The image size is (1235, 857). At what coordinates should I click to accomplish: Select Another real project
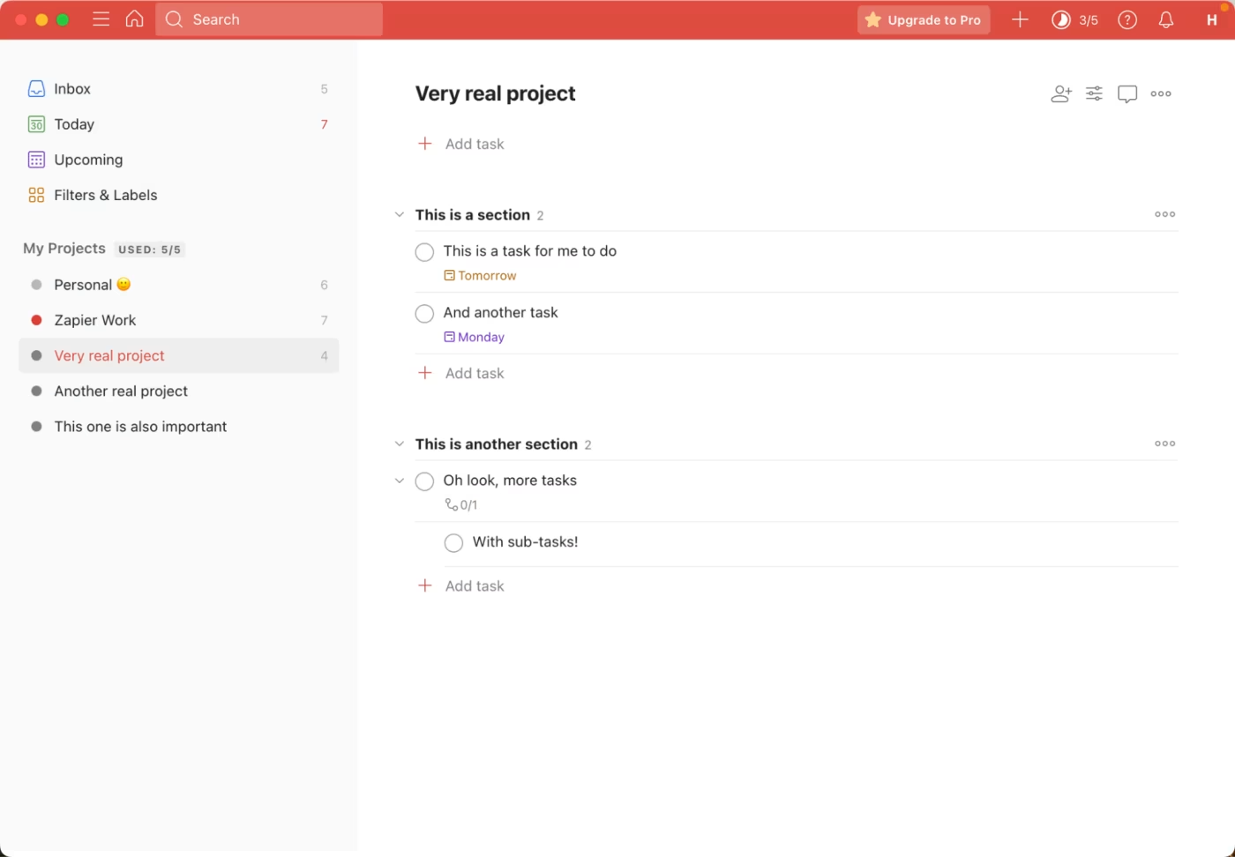(178, 391)
